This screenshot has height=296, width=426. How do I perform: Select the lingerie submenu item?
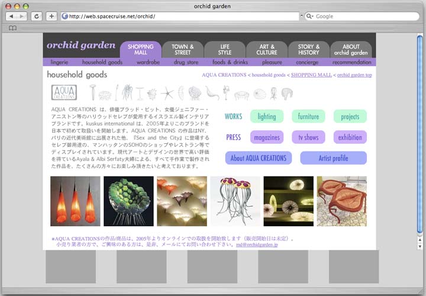pos(59,62)
